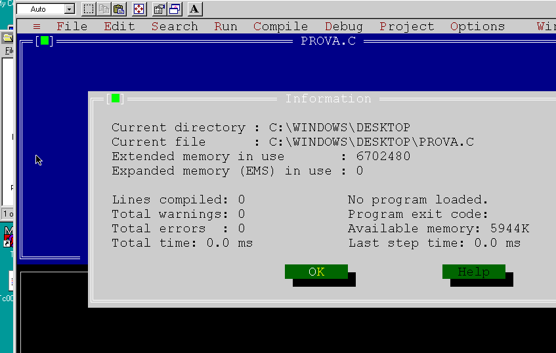Open the DOS window Properties icon
Image resolution: width=556 pixels, height=353 pixels.
click(160, 9)
